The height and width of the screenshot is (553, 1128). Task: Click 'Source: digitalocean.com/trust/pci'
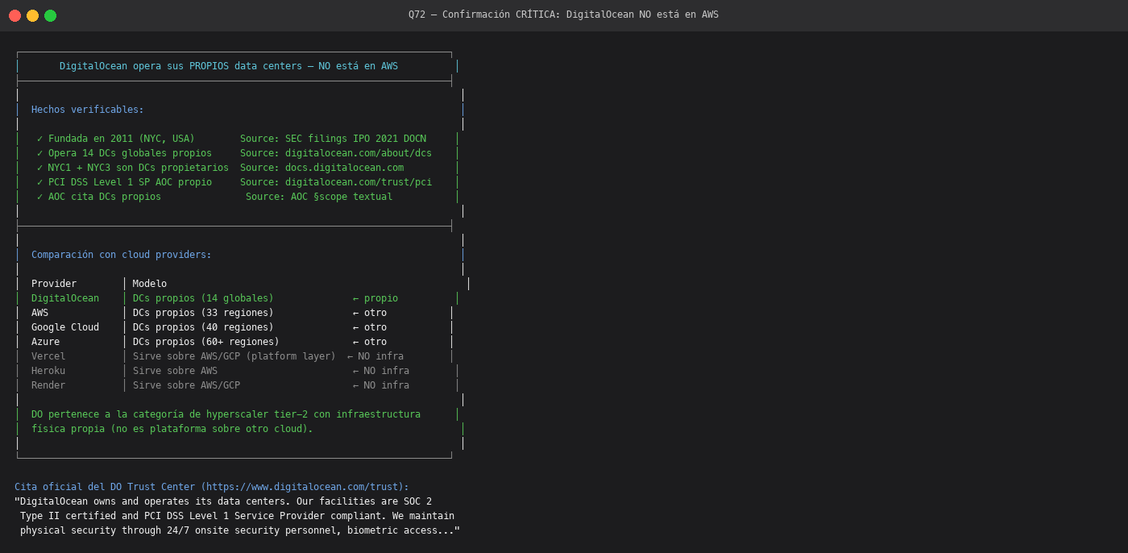click(336, 182)
